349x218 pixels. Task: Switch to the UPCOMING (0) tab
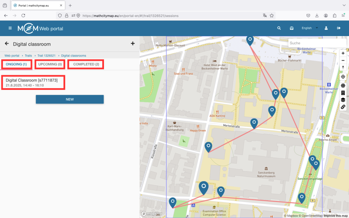[50, 64]
